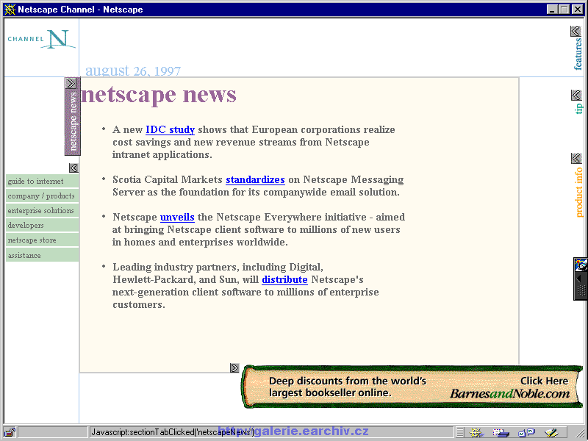The height and width of the screenshot is (441, 588).
Task: Open the features side tab label
Action: pyautogui.click(x=578, y=54)
